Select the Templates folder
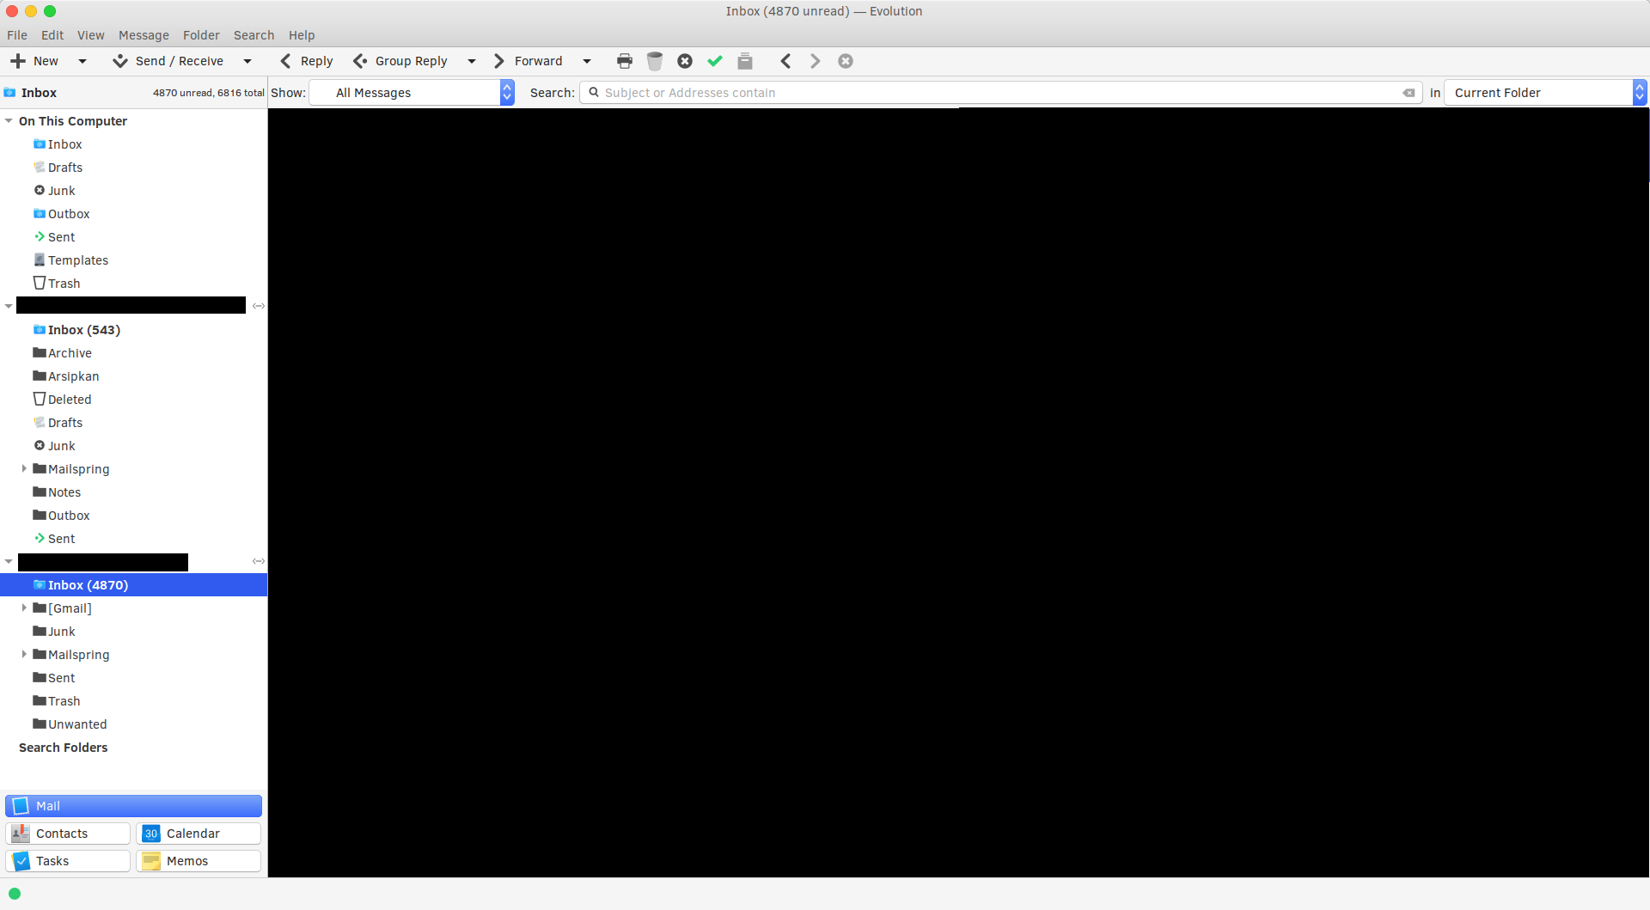The height and width of the screenshot is (910, 1650). click(78, 260)
